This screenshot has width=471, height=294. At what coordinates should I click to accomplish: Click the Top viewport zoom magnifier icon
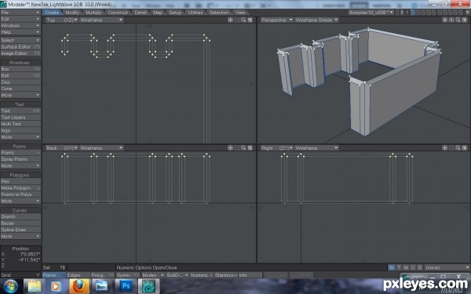pyautogui.click(x=243, y=20)
